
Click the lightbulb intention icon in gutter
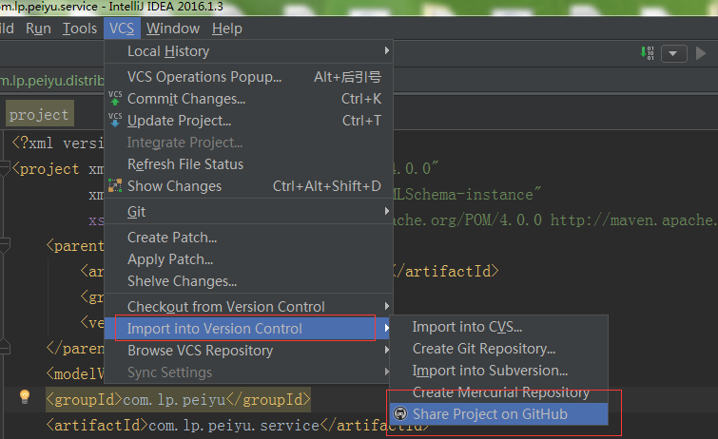pos(25,396)
